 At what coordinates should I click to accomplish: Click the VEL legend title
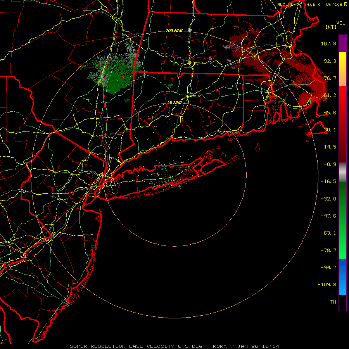pos(340,23)
